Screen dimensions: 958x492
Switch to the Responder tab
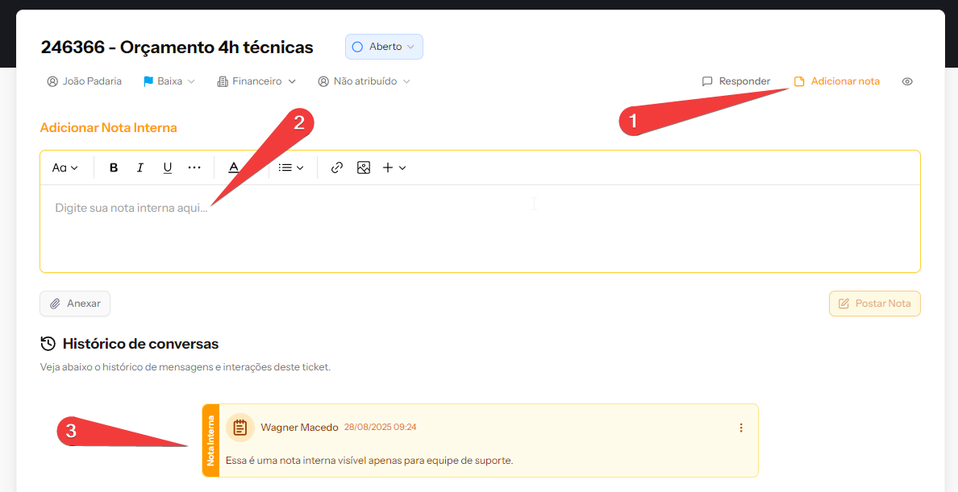pos(736,81)
